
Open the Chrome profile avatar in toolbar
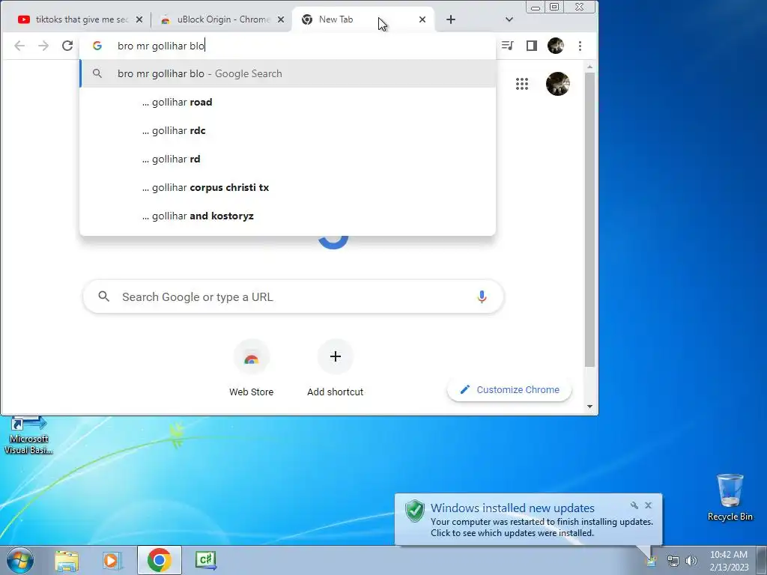point(556,46)
